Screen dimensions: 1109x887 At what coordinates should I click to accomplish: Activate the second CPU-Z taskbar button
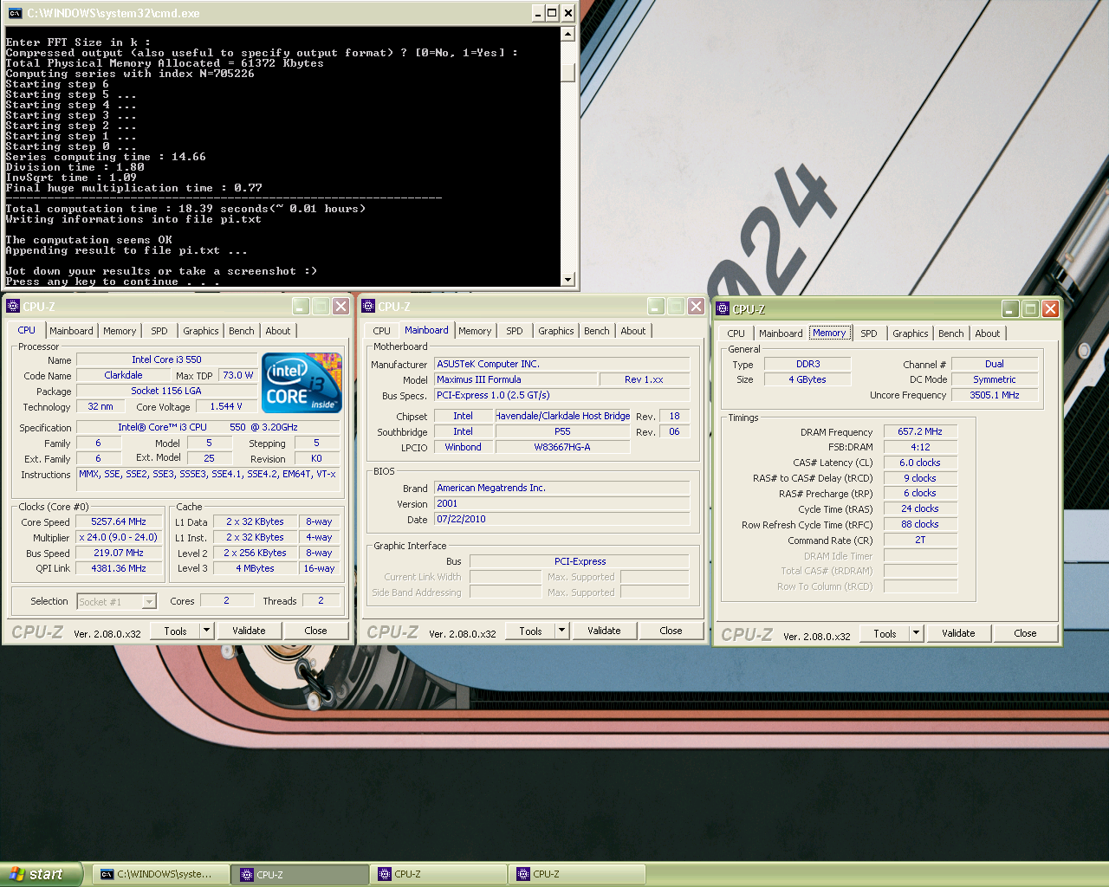[x=438, y=874]
